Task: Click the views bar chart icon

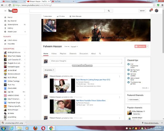Action: (58, 16)
